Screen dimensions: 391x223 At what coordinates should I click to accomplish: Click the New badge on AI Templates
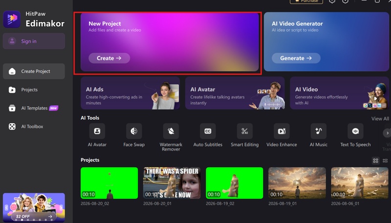[53, 108]
